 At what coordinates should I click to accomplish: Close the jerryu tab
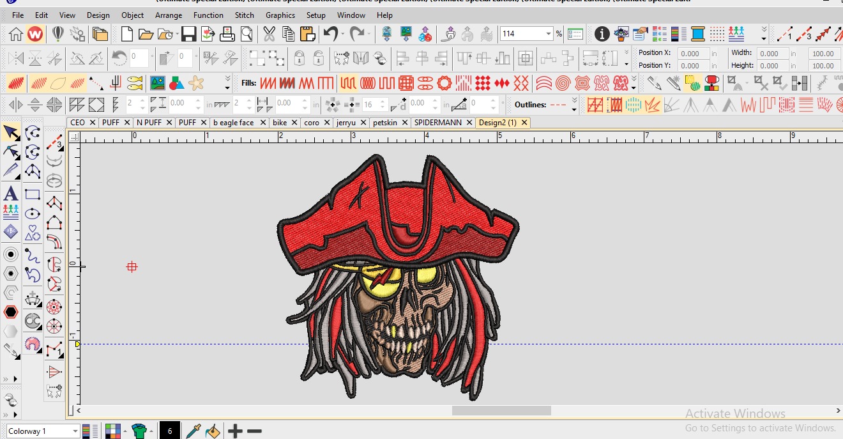(363, 122)
